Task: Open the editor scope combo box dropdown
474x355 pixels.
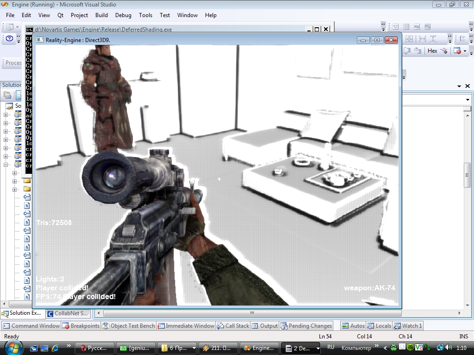Action: pos(467,100)
